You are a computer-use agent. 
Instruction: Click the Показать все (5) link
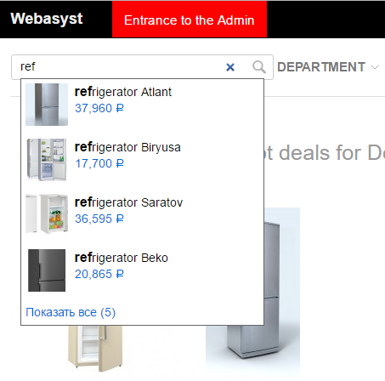tap(71, 312)
